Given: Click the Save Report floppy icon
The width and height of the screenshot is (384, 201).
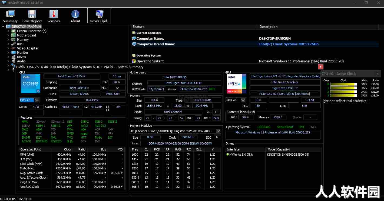Looking at the screenshot, I should pos(32,14).
